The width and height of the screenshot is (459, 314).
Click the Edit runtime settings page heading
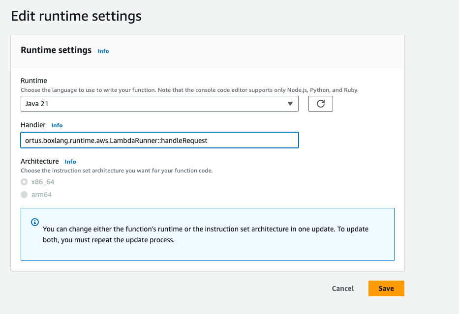point(76,16)
